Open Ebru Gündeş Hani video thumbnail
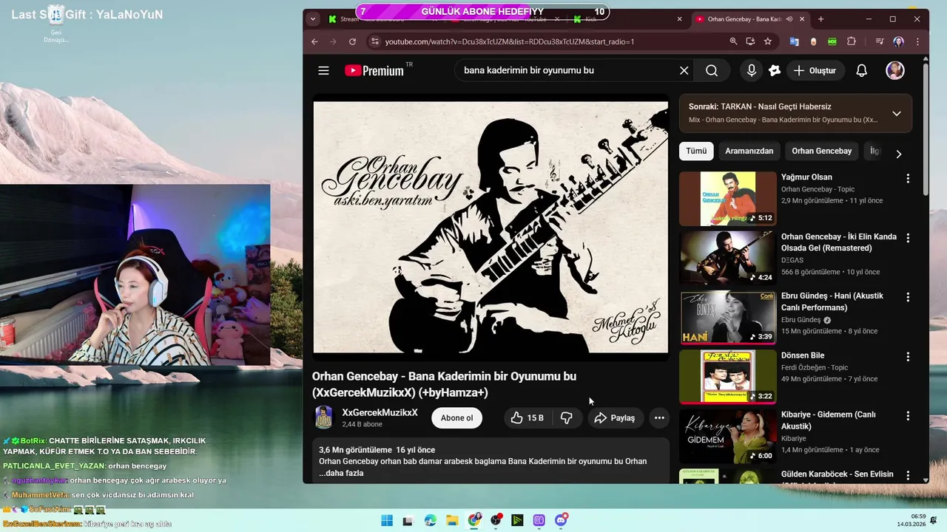 click(727, 317)
